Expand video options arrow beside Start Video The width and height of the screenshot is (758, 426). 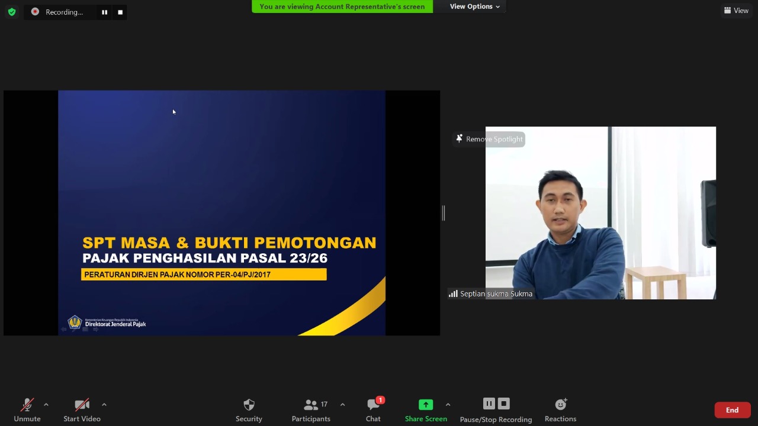click(x=104, y=405)
